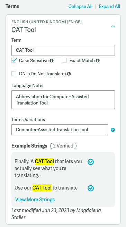This screenshot has width=126, height=227.
Task: Collapse the CAT Tool term card chevron
Action: coord(113,26)
